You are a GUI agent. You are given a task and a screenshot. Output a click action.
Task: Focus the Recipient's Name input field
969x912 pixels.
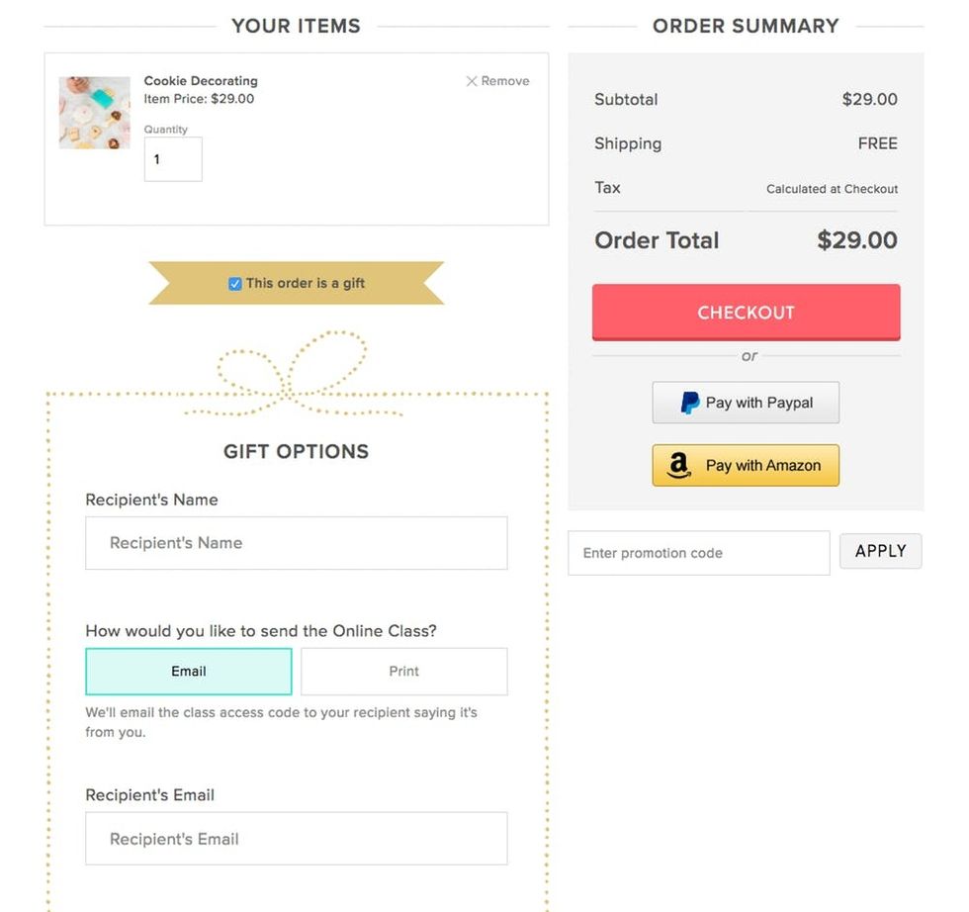click(297, 543)
